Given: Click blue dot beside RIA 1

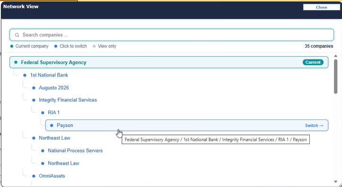Looking at the screenshot, I should coord(43,113).
